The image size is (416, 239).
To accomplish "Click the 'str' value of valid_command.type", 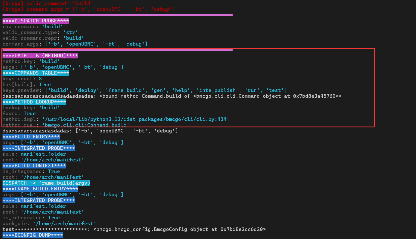I will pyautogui.click(x=70, y=32).
